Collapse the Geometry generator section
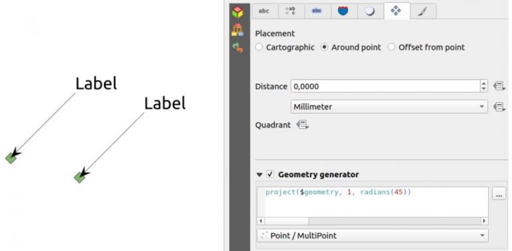The width and height of the screenshot is (512, 251). (x=259, y=175)
